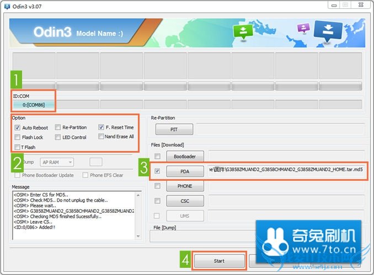
Task: Click the PHONE file button
Action: 185,186
